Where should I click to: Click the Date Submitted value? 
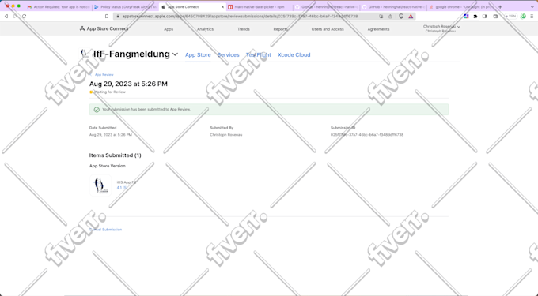tap(111, 135)
